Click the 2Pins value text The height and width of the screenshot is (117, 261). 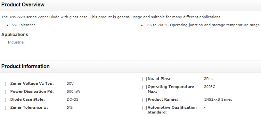pyautogui.click(x=208, y=79)
